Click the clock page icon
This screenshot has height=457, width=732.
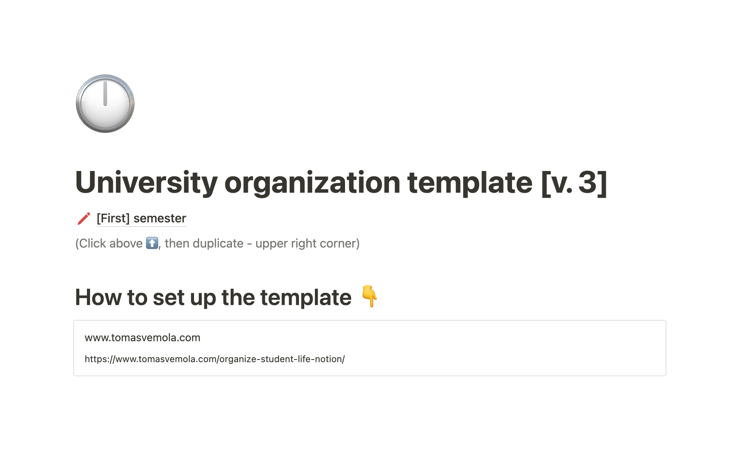(x=105, y=104)
